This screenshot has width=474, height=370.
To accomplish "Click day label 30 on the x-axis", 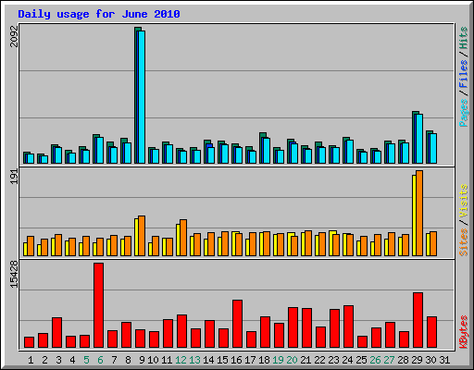I will click(x=430, y=360).
